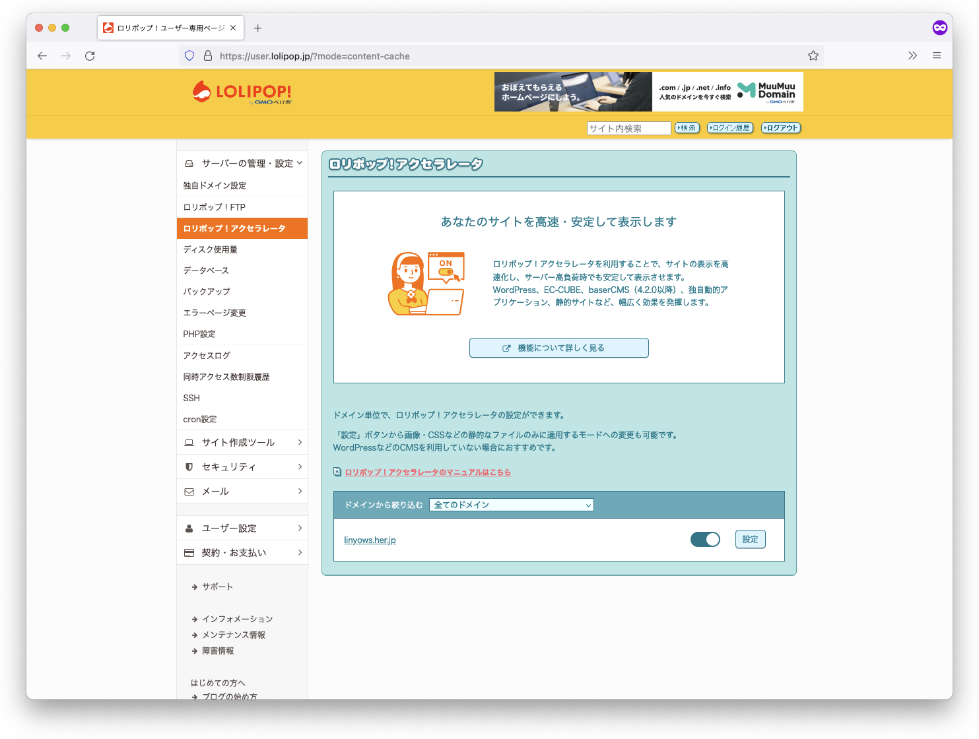Click the LOLIPOP! logo

(242, 92)
